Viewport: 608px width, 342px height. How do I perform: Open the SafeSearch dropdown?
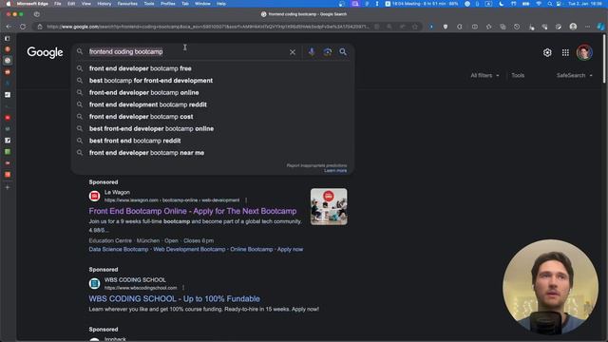[575, 75]
